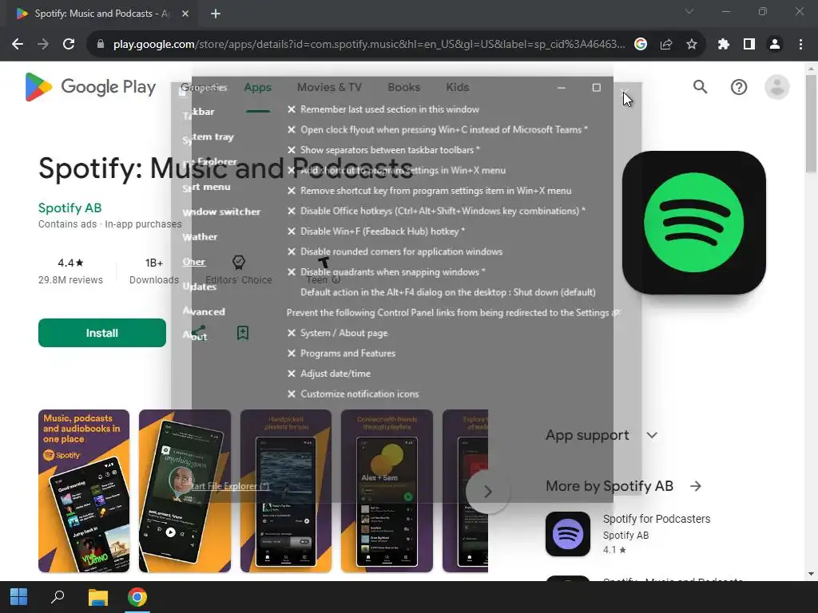Launch File Explorer from the taskbar
818x613 pixels.
97,597
